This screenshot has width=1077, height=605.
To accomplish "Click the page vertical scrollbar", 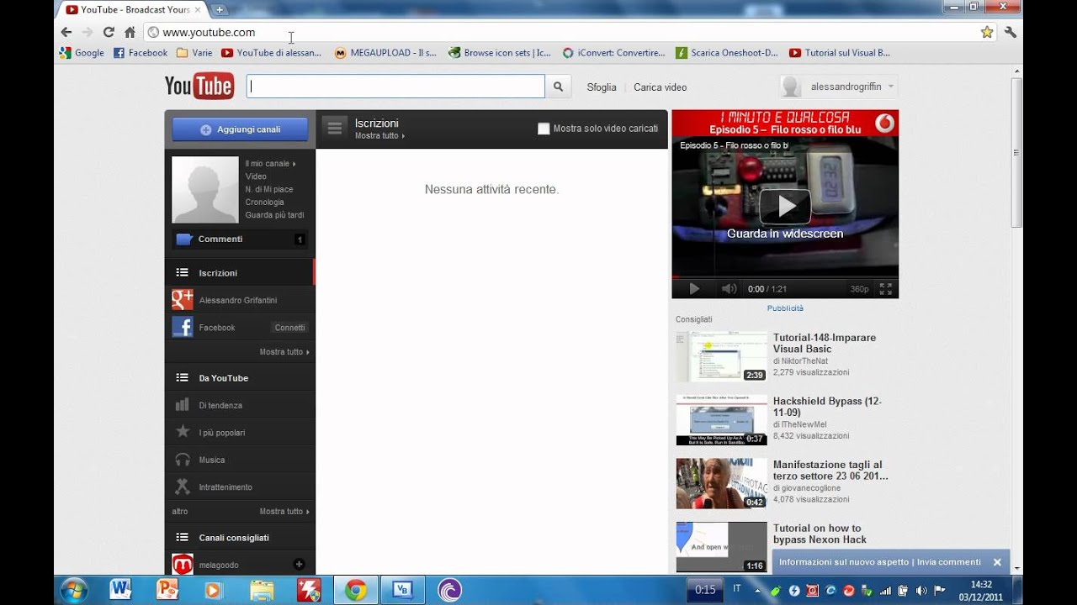I will click(x=1017, y=151).
